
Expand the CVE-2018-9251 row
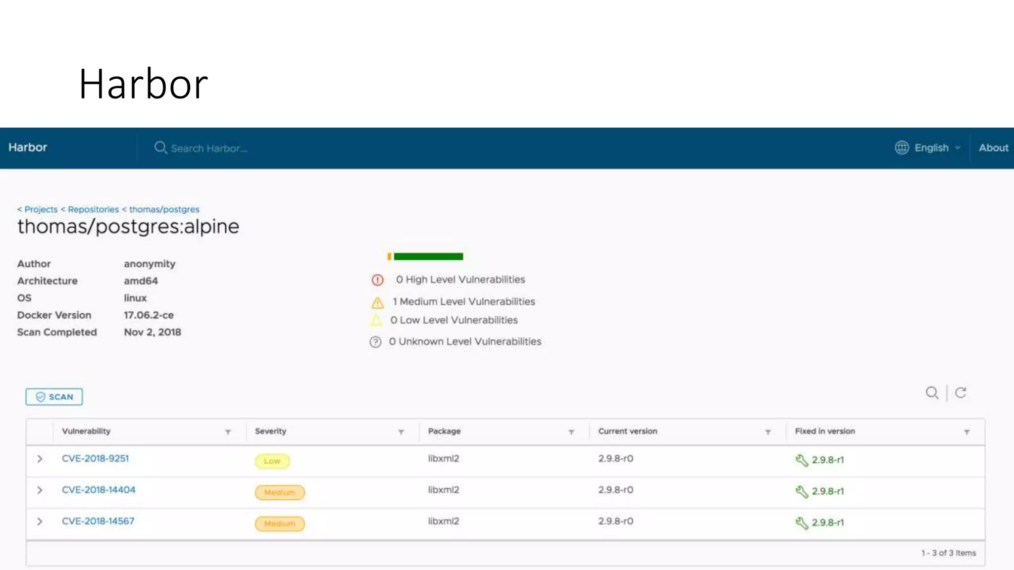pos(40,459)
